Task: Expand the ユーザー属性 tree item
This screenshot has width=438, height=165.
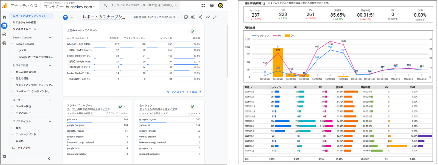Action: click(x=12, y=107)
